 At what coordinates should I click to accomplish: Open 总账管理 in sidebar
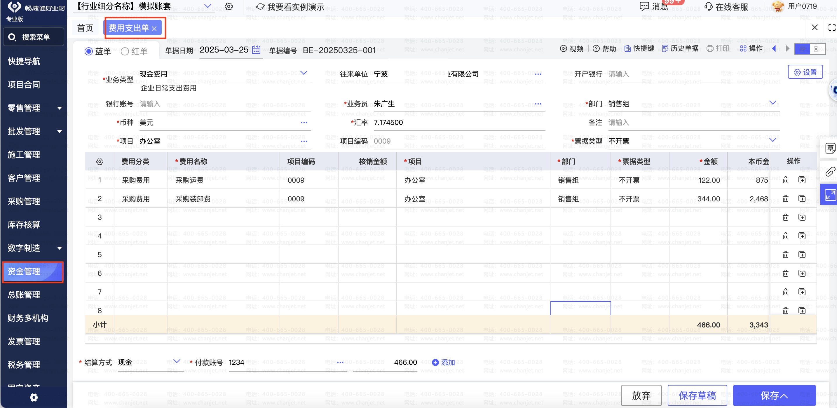coord(24,295)
